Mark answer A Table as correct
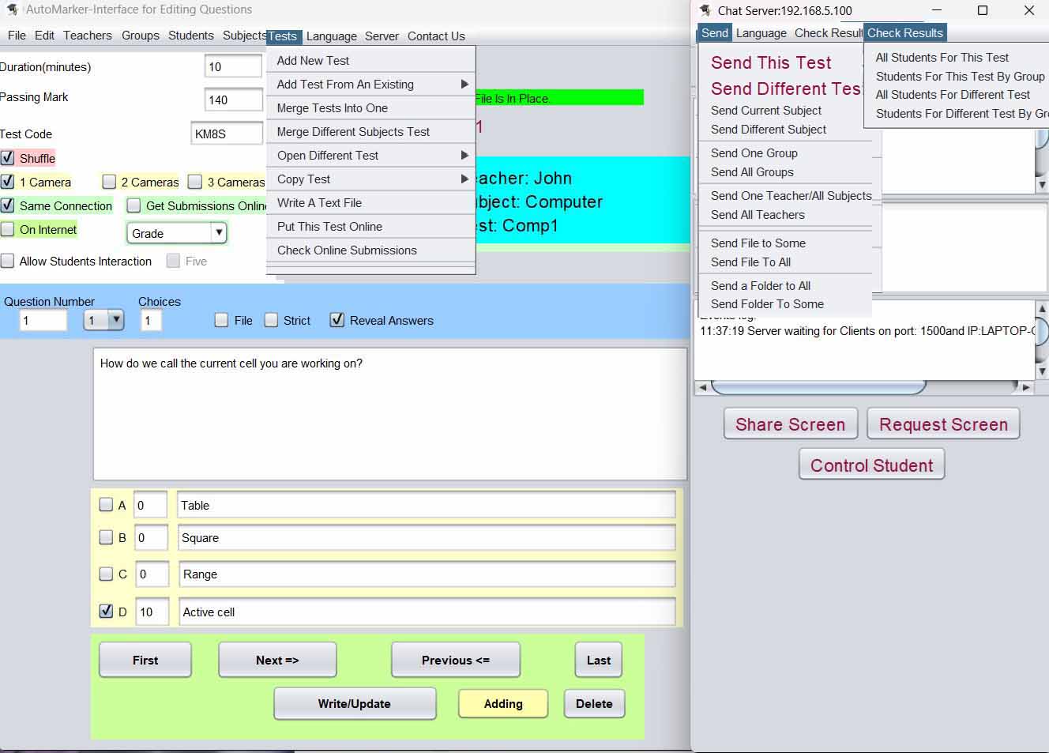 (x=106, y=504)
